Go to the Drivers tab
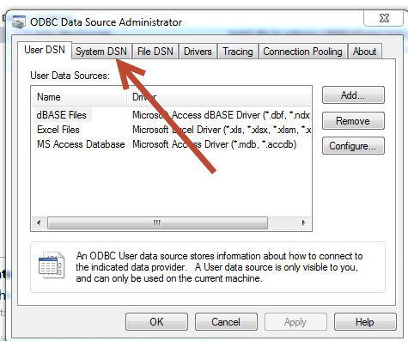The height and width of the screenshot is (341, 408). [x=198, y=52]
